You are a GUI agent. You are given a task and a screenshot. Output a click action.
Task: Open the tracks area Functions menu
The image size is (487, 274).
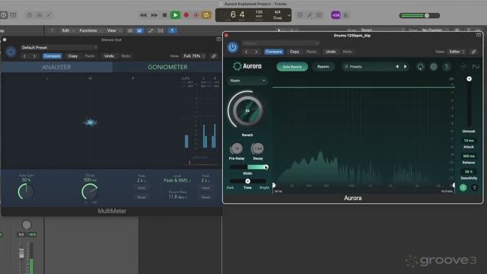[x=88, y=30]
